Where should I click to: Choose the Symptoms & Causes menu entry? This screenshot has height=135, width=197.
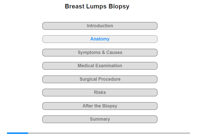100,53
